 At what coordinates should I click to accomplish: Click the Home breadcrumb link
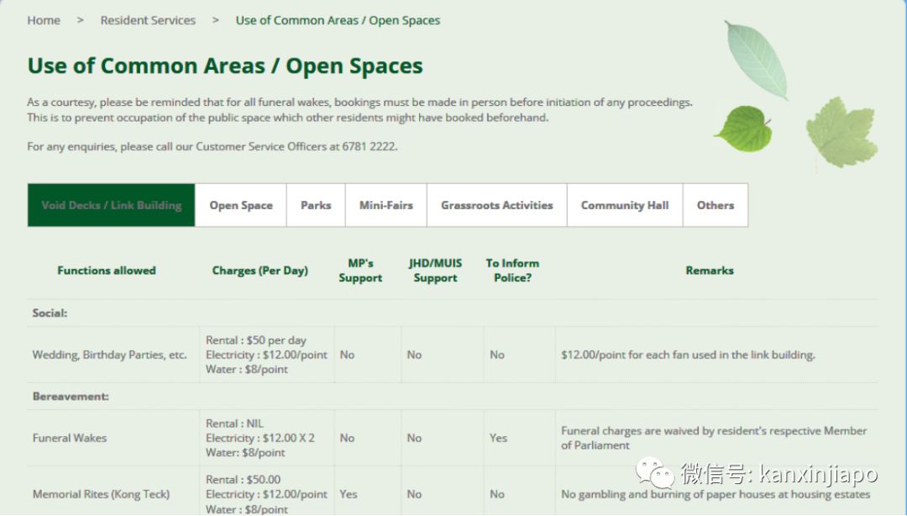44,20
